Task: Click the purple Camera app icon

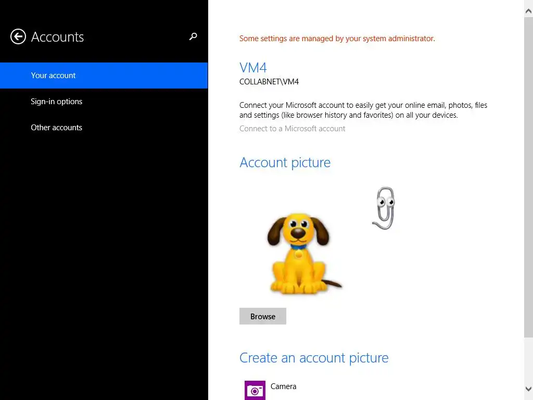Action: [x=255, y=390]
